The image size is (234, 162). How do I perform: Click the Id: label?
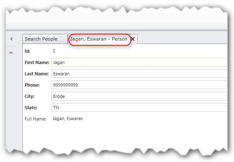click(x=28, y=51)
